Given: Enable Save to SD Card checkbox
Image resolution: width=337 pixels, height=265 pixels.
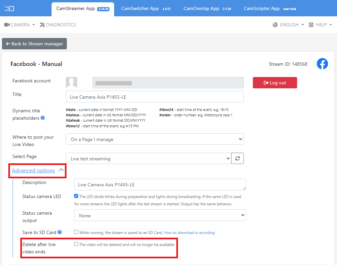Looking at the screenshot, I should [x=76, y=232].
